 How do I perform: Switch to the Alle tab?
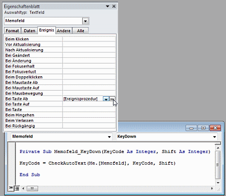[81, 31]
